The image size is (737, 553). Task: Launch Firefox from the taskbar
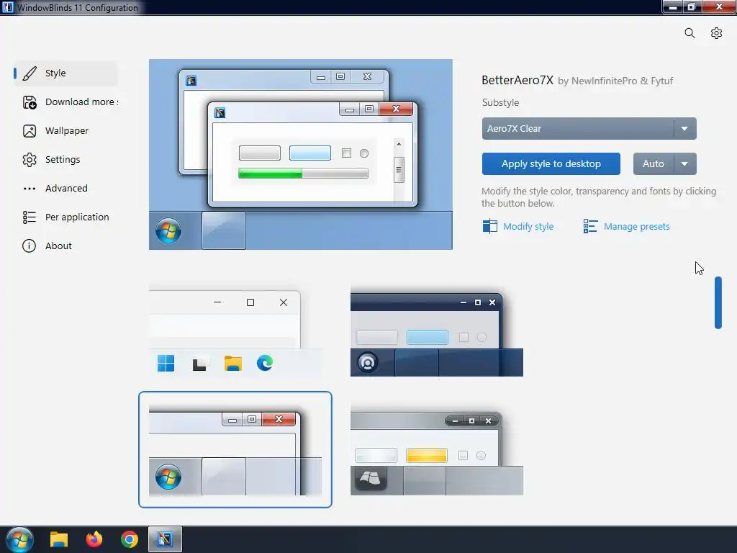coord(94,539)
